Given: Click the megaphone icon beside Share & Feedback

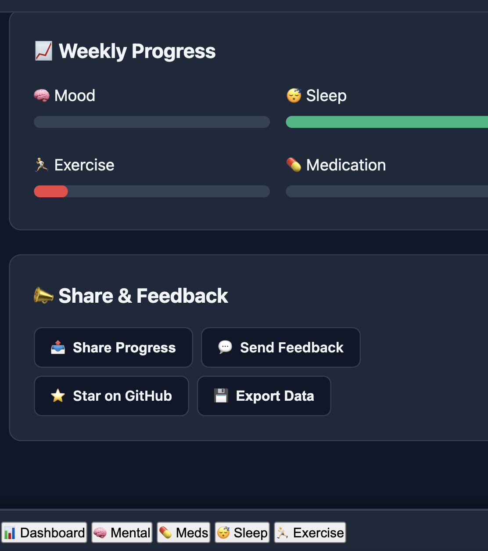Looking at the screenshot, I should tap(43, 295).
